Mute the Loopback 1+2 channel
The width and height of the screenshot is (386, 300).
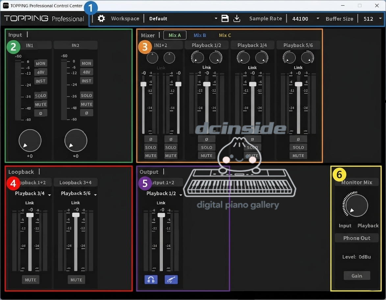31,280
